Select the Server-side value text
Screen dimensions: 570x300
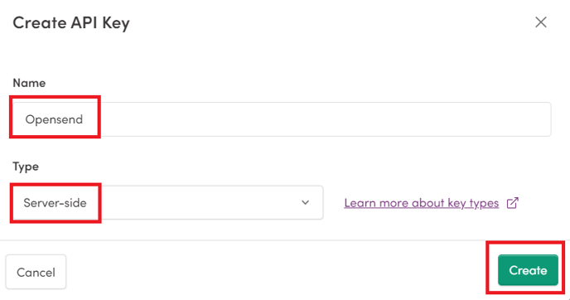(x=55, y=202)
